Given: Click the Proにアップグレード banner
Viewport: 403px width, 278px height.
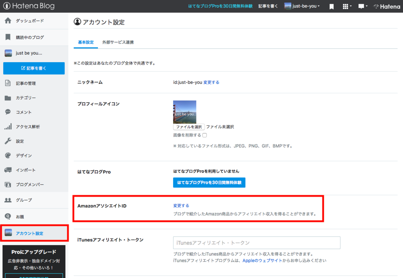Looking at the screenshot, I should coord(34,261).
